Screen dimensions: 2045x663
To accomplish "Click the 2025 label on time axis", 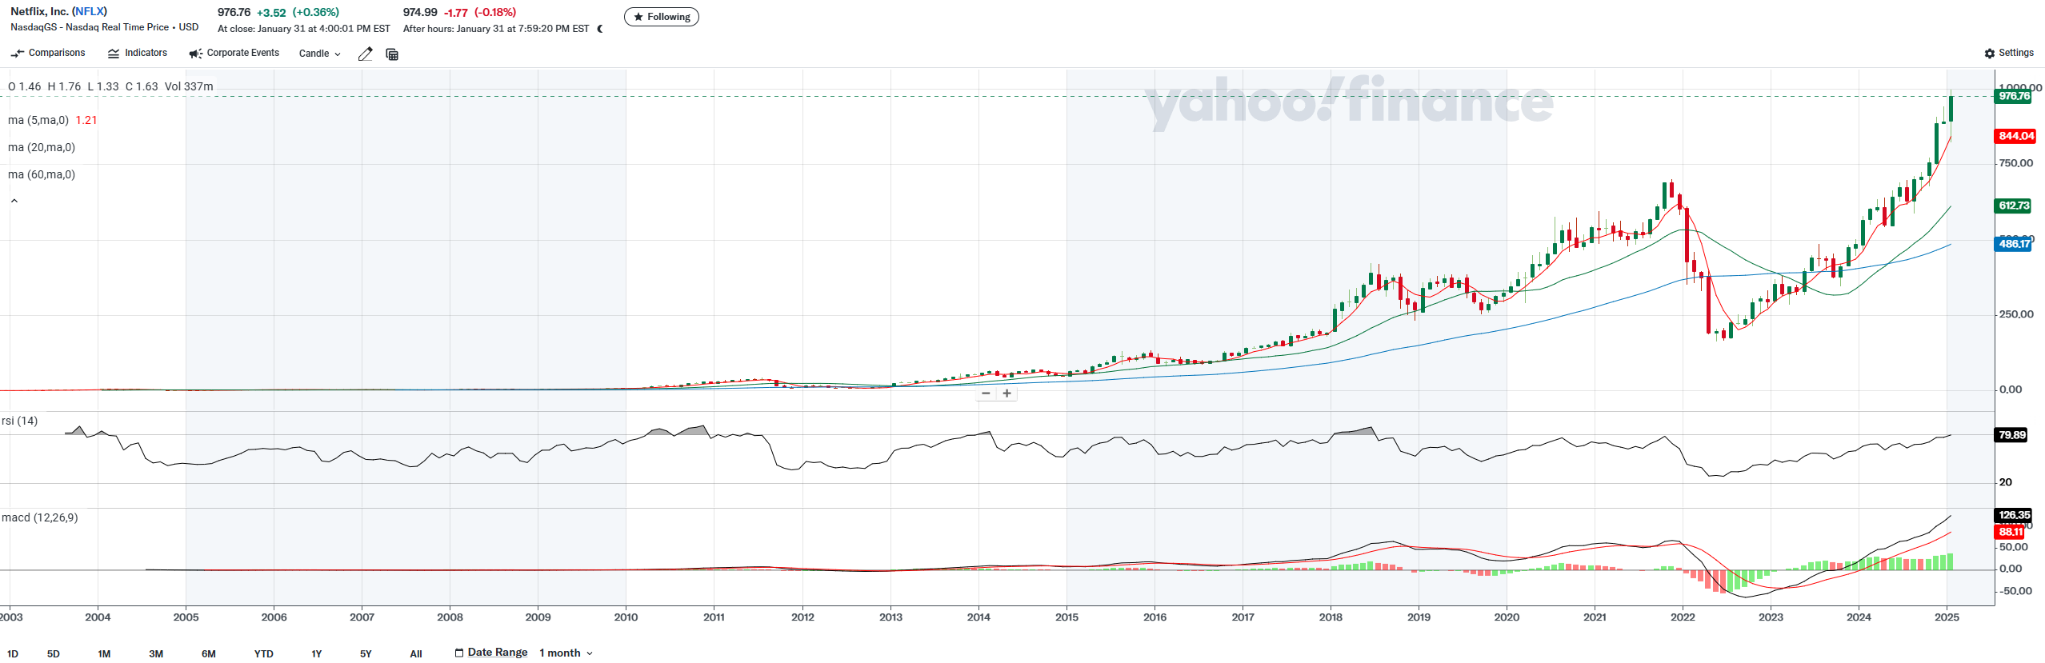I will 1947,617.
